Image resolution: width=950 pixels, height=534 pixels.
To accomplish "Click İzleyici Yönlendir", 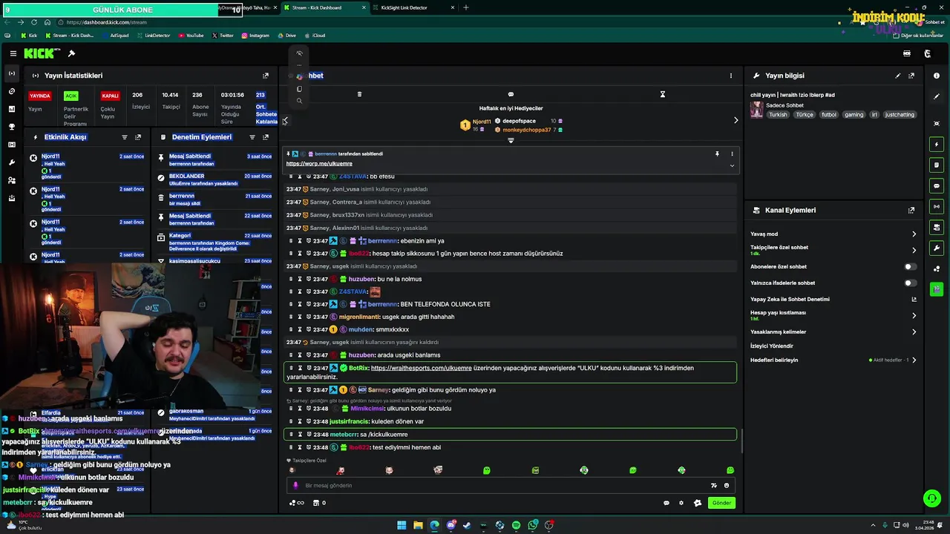I will click(x=772, y=346).
